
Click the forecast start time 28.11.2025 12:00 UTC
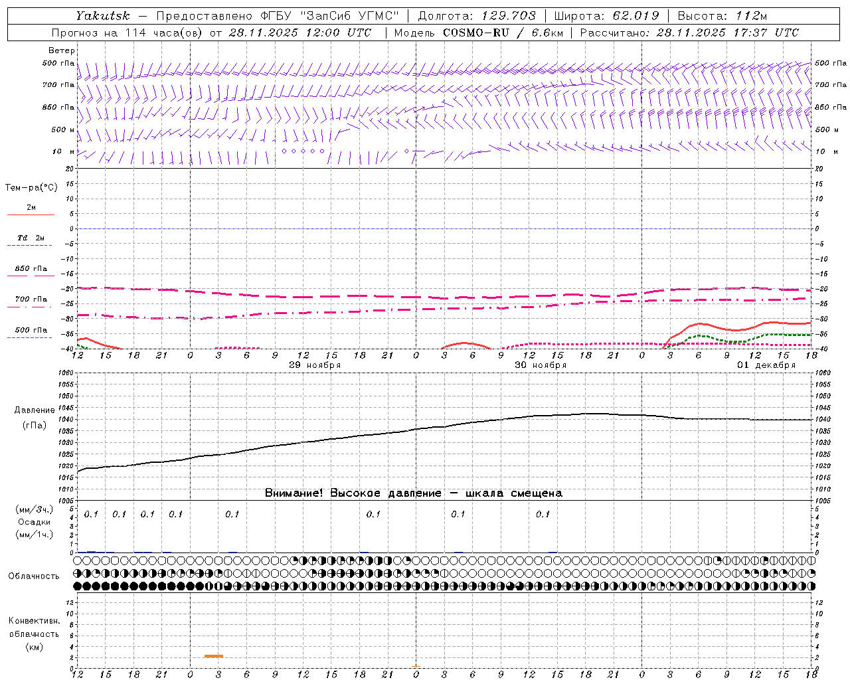pyautogui.click(x=300, y=33)
